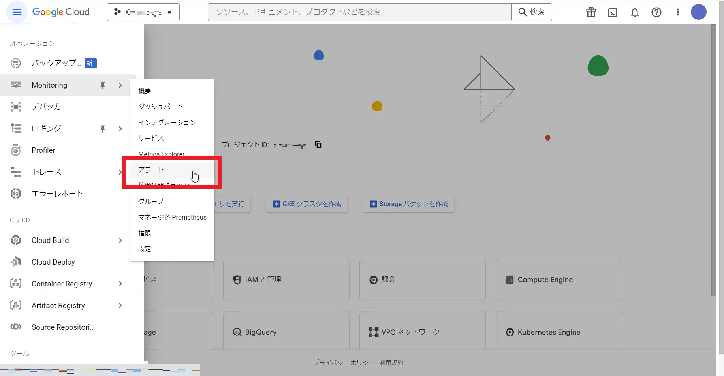This screenshot has height=376, width=724.
Task: Click the Storage バケットを作成 button
Action: 408,204
